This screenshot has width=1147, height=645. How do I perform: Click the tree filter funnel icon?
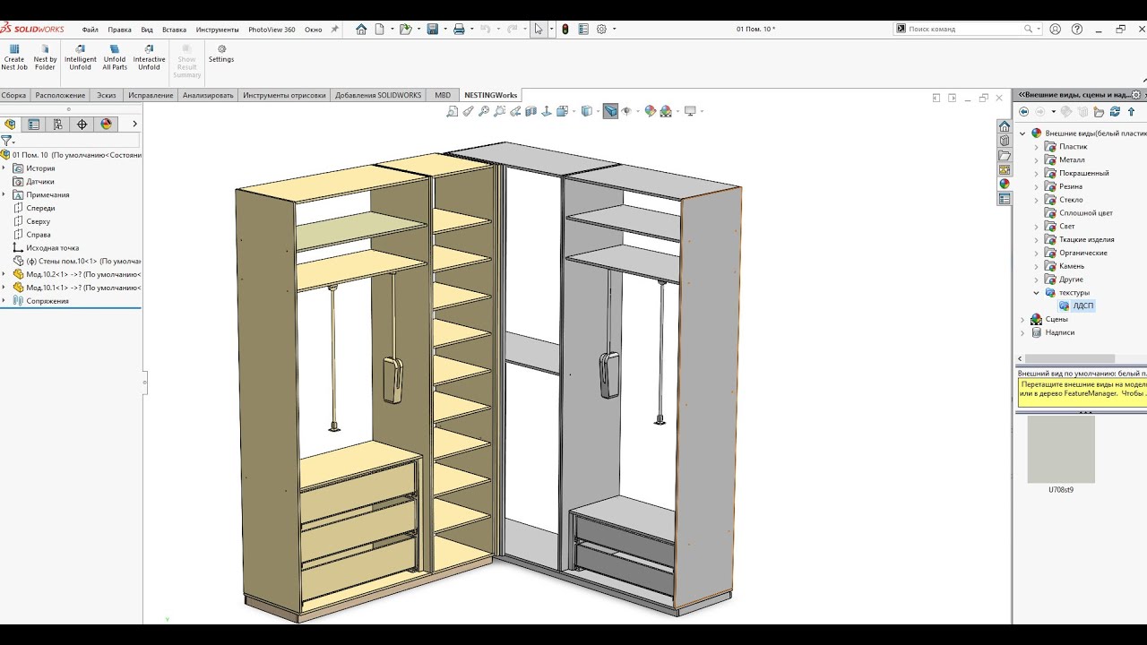click(x=6, y=141)
